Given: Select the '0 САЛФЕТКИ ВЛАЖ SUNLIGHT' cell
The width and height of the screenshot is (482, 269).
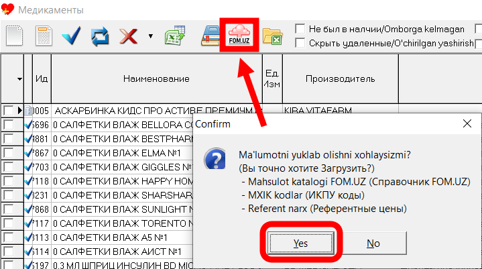Looking at the screenshot, I should [123, 210].
